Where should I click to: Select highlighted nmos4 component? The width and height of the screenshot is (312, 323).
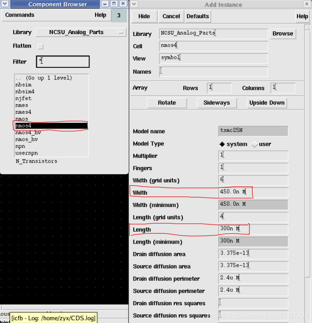point(51,126)
